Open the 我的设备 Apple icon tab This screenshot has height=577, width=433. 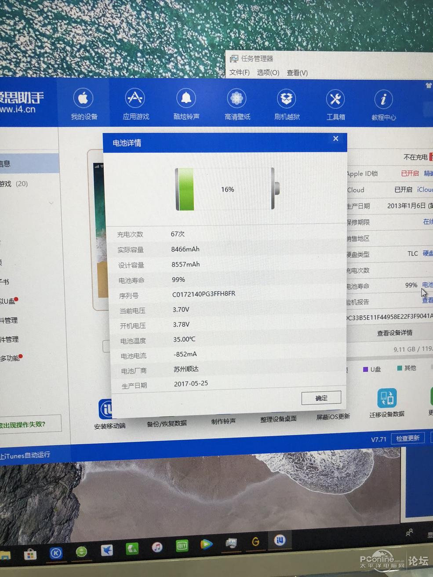click(84, 104)
